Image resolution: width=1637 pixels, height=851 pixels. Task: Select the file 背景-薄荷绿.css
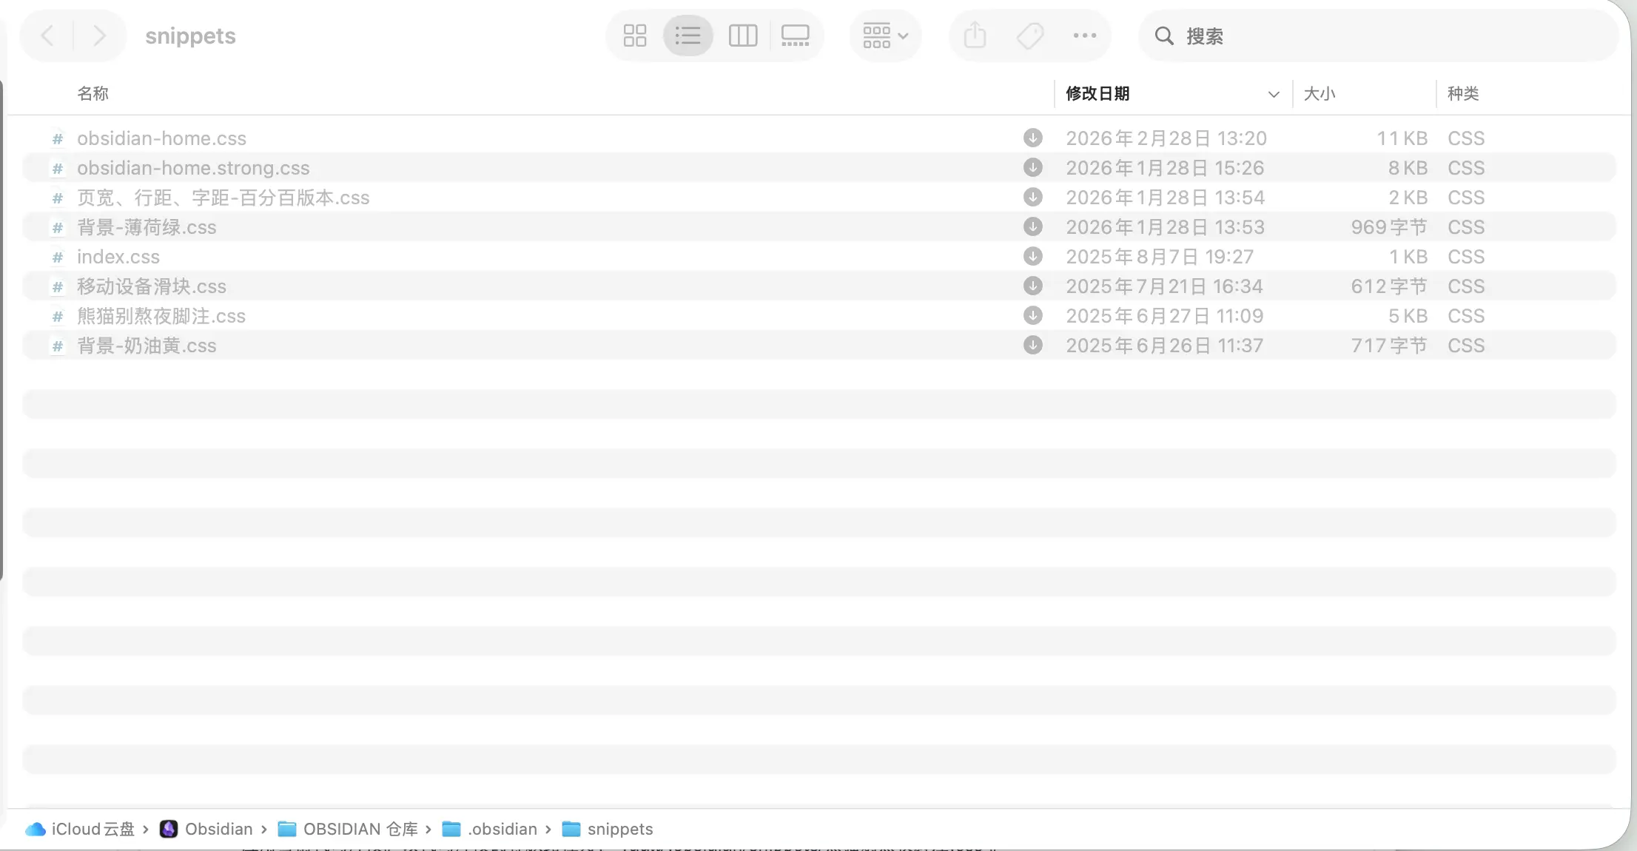(147, 227)
